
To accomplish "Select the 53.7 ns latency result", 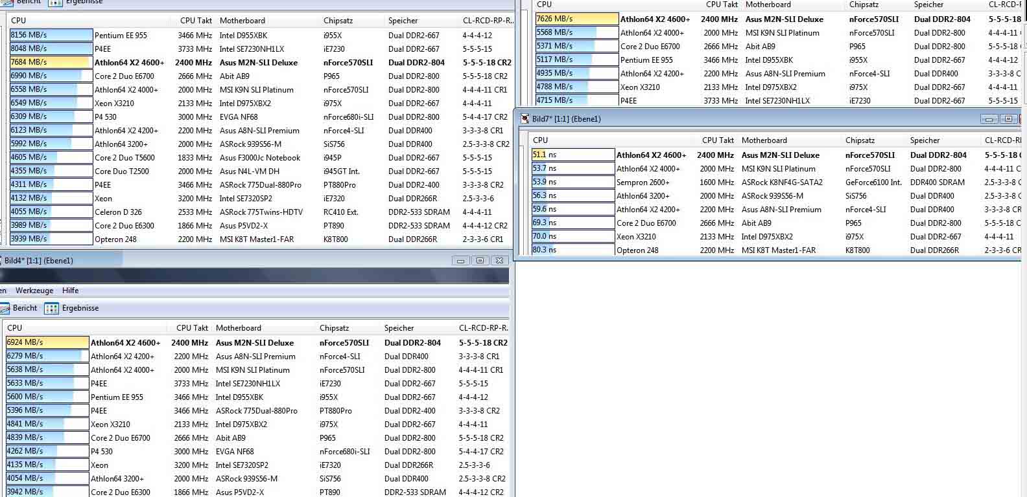I will coord(573,168).
